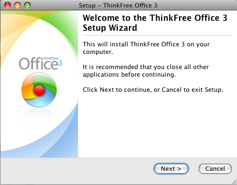Click the Setup – ThinkFree Office 3 title bar
The height and width of the screenshot is (185, 237).
point(118,5)
